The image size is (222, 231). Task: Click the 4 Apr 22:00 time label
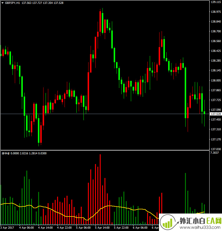(x=64, y=228)
